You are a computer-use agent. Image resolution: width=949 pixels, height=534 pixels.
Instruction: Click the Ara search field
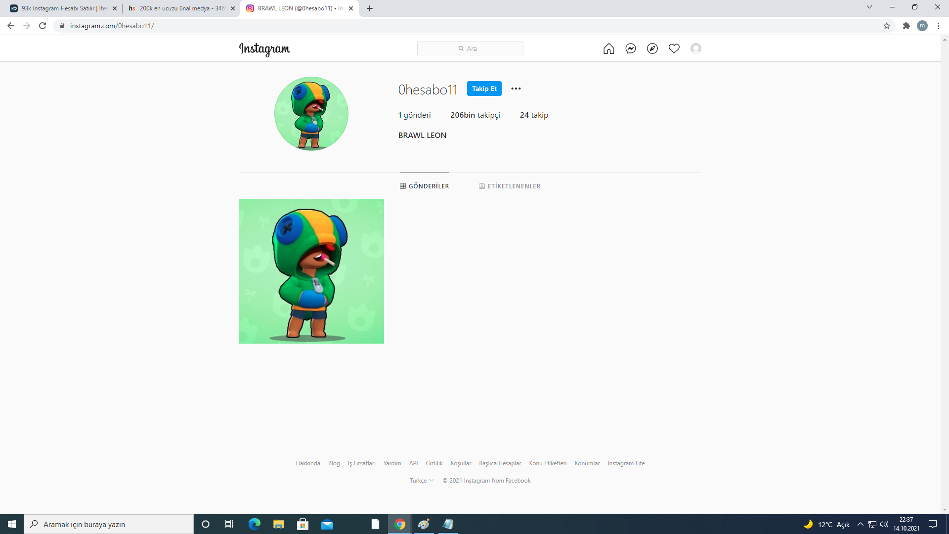click(470, 48)
